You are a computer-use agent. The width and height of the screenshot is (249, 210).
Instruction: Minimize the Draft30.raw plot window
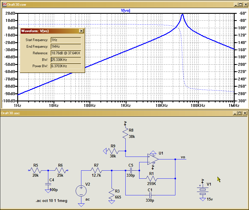(236, 5)
